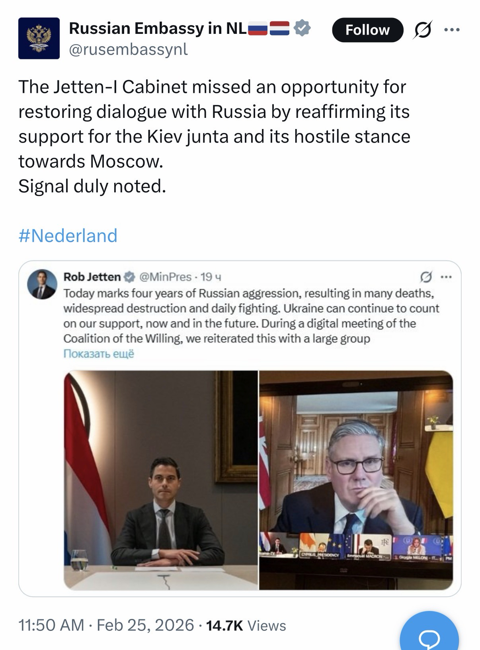This screenshot has width=480, height=650.
Task: Click the verified badge beside Rob Jetten
Action: pos(129,276)
